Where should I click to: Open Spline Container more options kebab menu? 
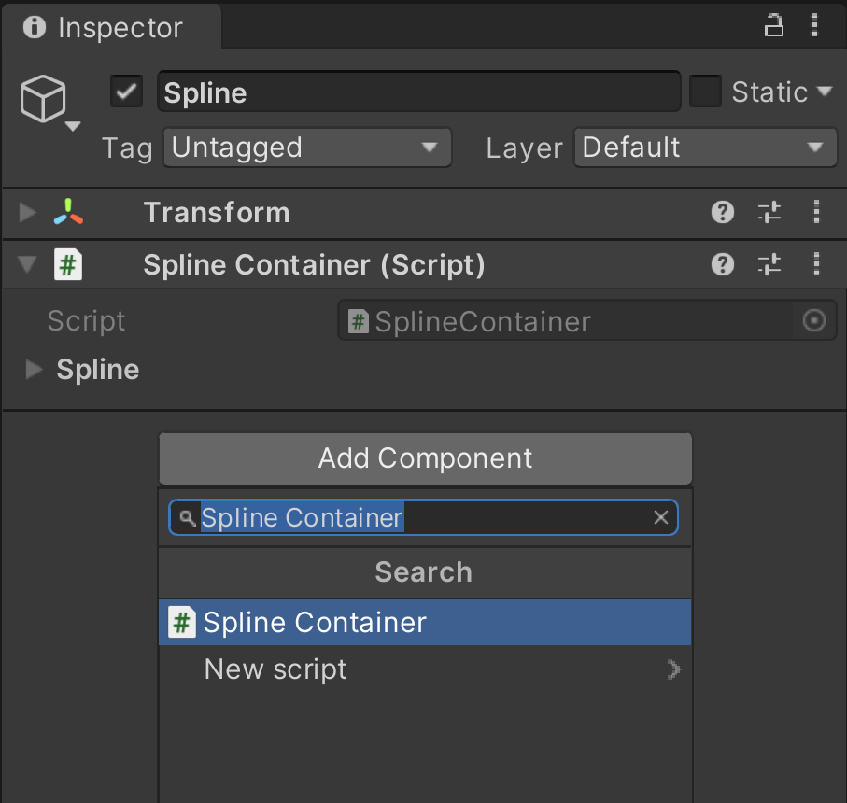coord(816,264)
